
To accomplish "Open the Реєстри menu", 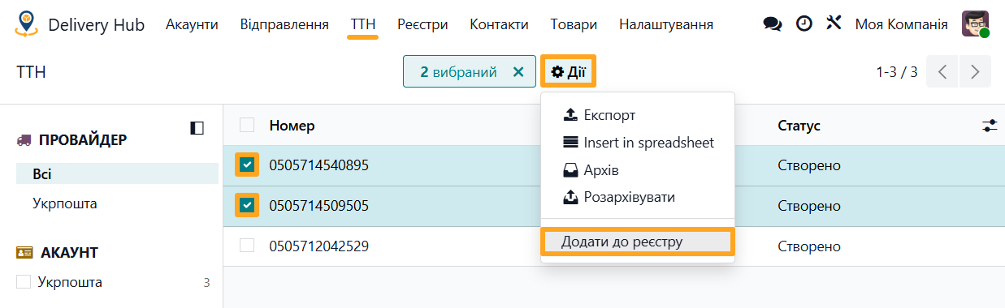I will [x=422, y=24].
